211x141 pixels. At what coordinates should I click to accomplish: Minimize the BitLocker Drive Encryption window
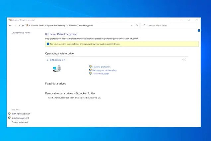tap(181, 20)
